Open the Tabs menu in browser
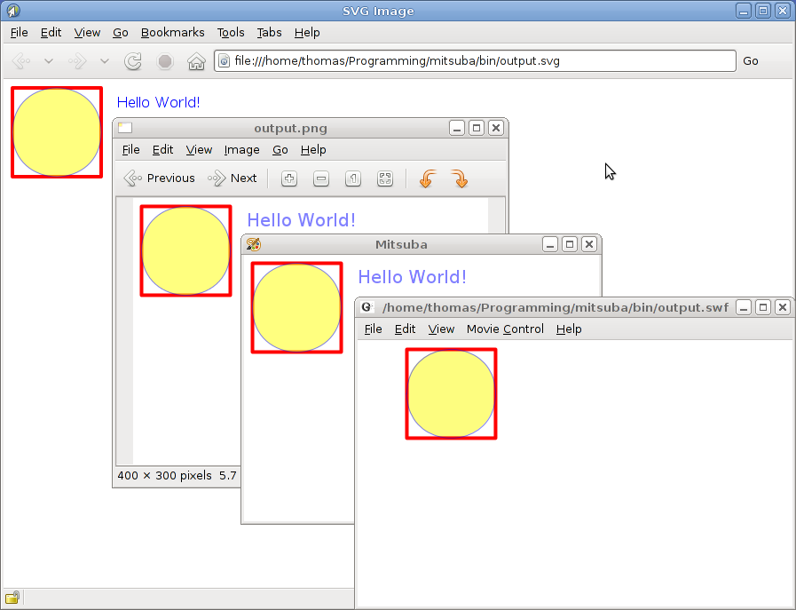 pyautogui.click(x=269, y=33)
